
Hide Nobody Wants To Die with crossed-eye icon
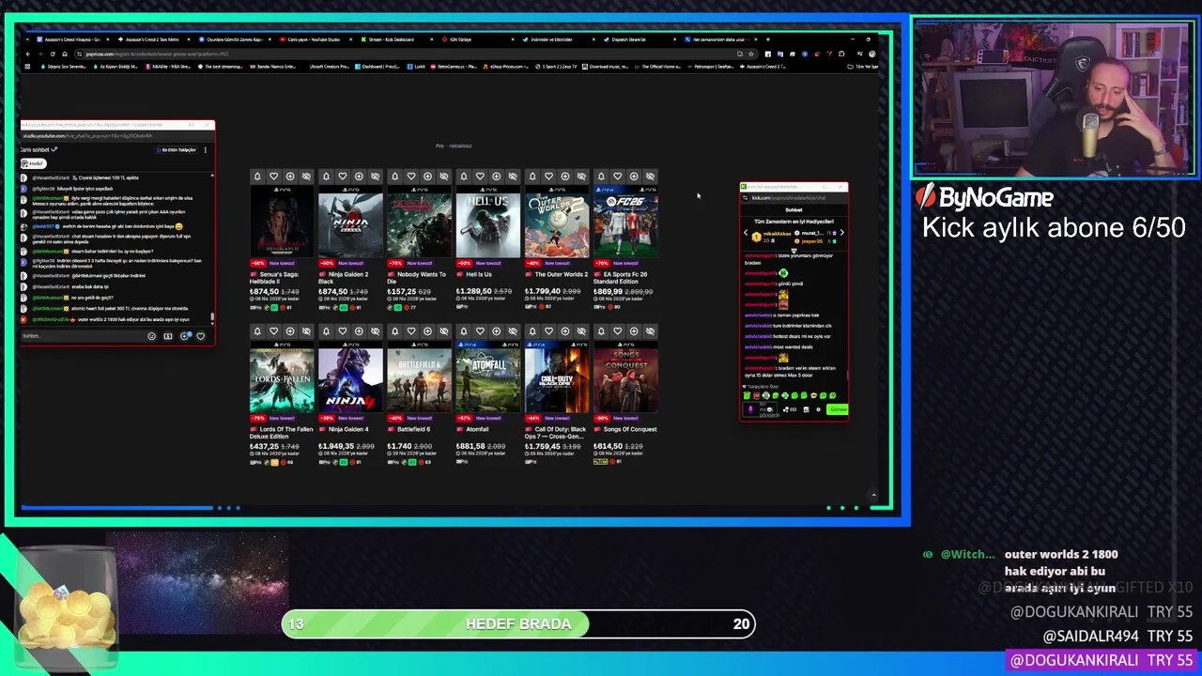(x=442, y=177)
